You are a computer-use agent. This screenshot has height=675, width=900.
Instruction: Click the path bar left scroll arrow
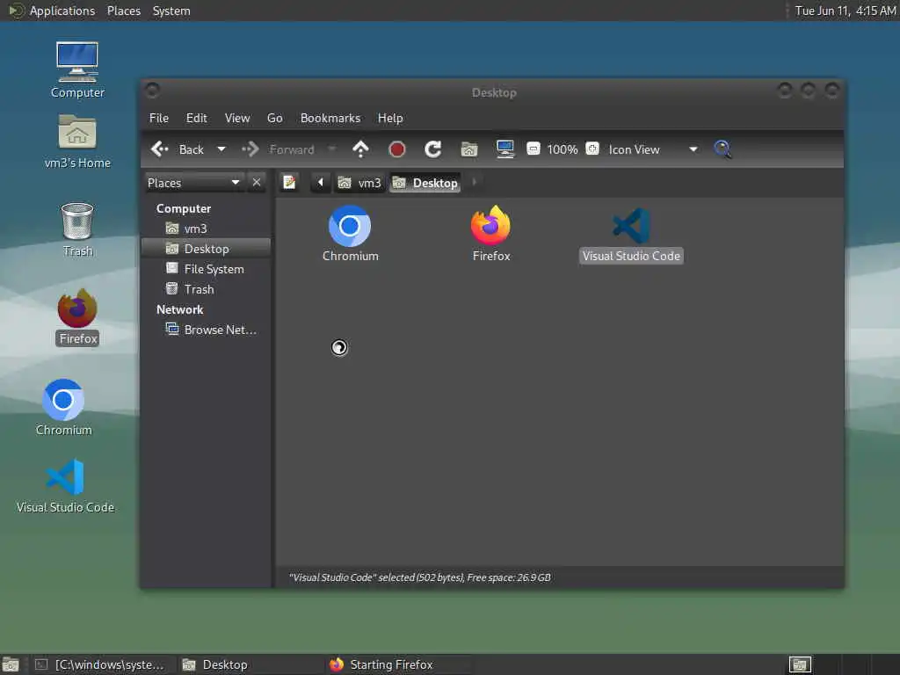coord(320,183)
